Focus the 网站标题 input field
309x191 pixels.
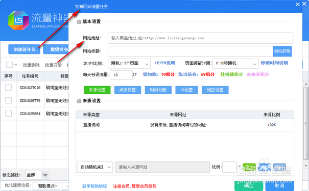click(191, 51)
